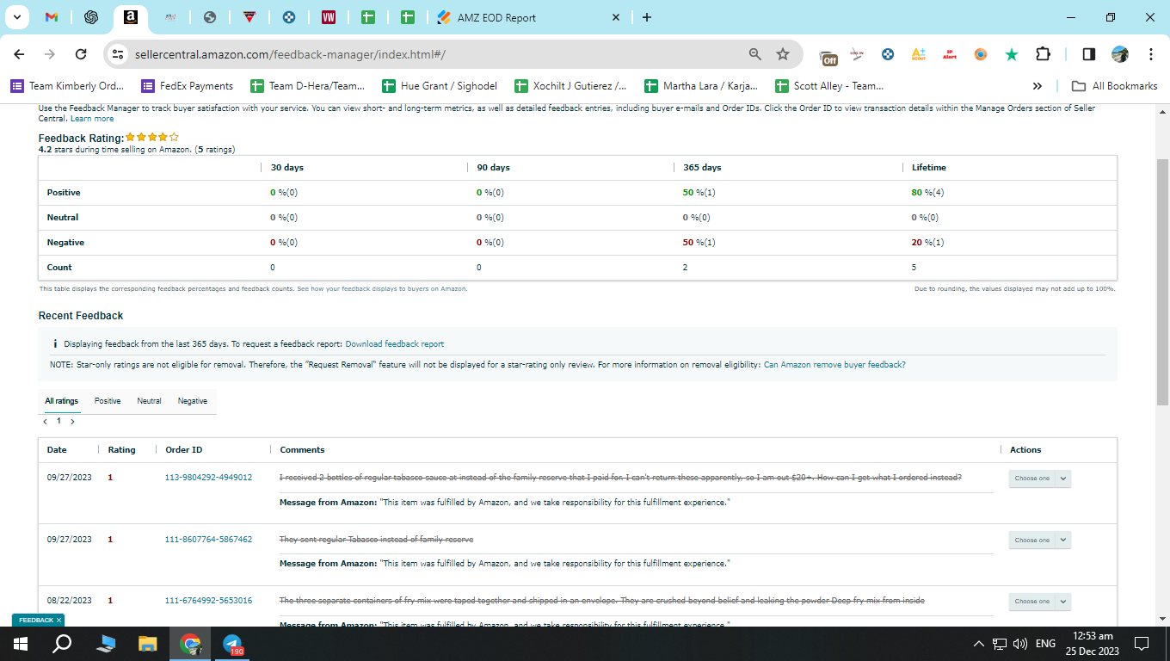Click the page vertical scrollbar thumb
This screenshot has height=661, width=1170.
tap(1162, 281)
